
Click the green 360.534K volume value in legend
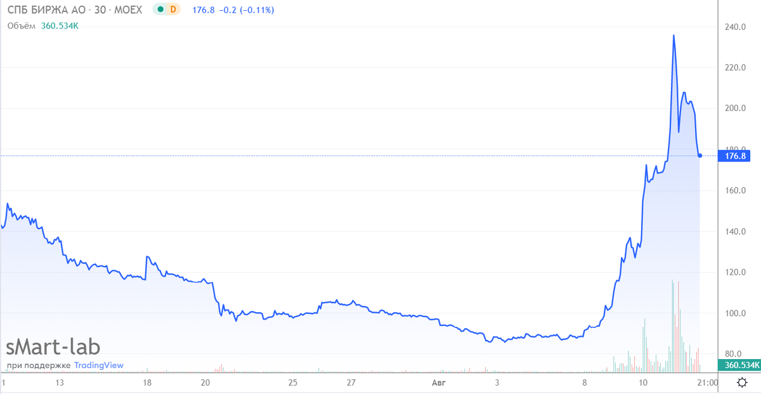60,25
